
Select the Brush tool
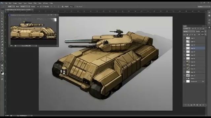pyautogui.click(x=2, y=33)
